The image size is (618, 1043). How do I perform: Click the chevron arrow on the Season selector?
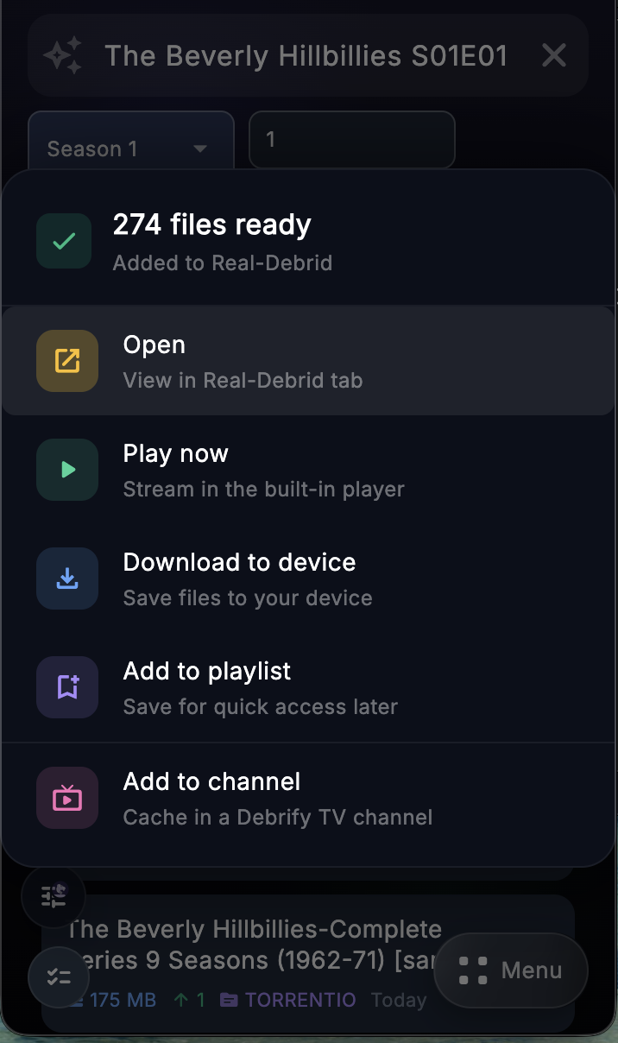pyautogui.click(x=199, y=149)
